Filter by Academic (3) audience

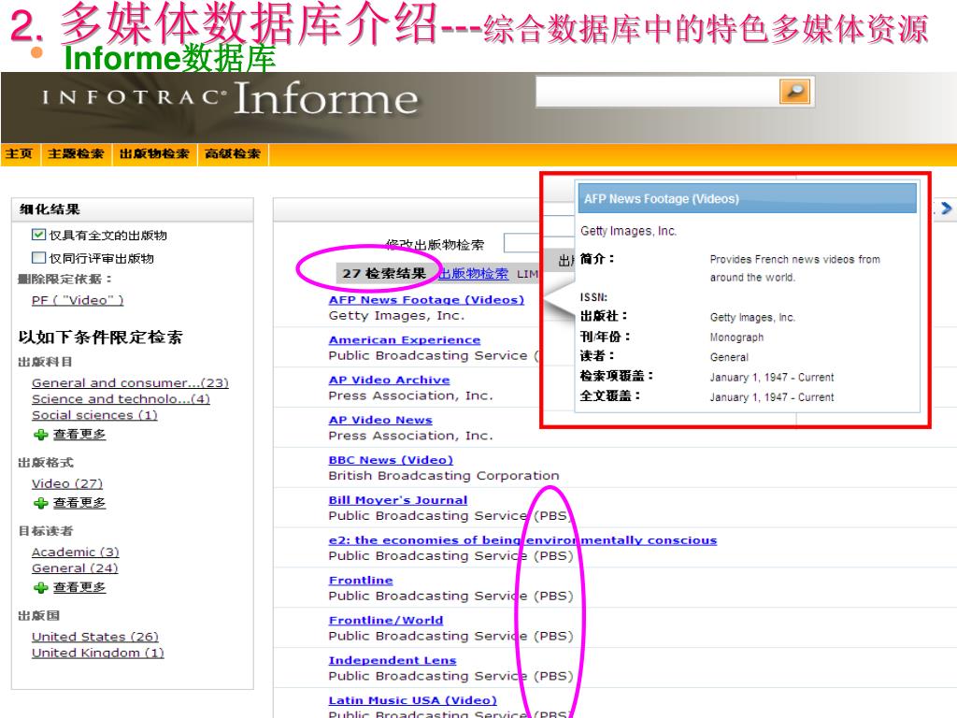coord(75,552)
